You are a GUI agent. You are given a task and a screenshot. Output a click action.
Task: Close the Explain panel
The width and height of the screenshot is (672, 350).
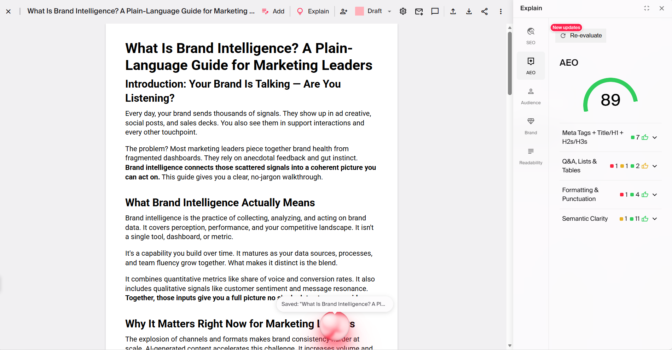tap(662, 8)
